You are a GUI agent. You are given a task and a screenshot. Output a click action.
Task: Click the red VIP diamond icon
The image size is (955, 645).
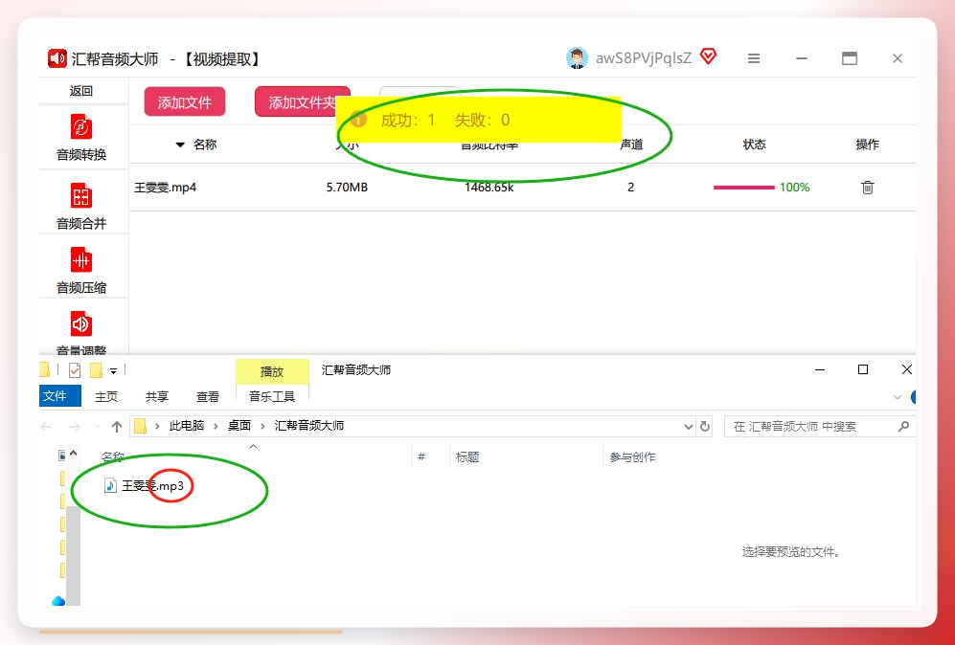click(x=708, y=57)
